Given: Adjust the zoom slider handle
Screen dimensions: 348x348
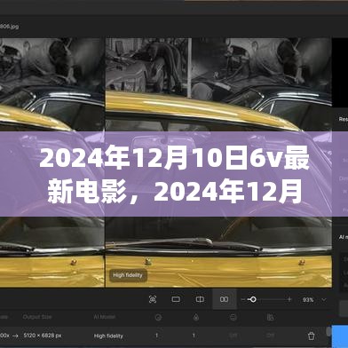Looking at the screenshot, I should click(x=253, y=299).
